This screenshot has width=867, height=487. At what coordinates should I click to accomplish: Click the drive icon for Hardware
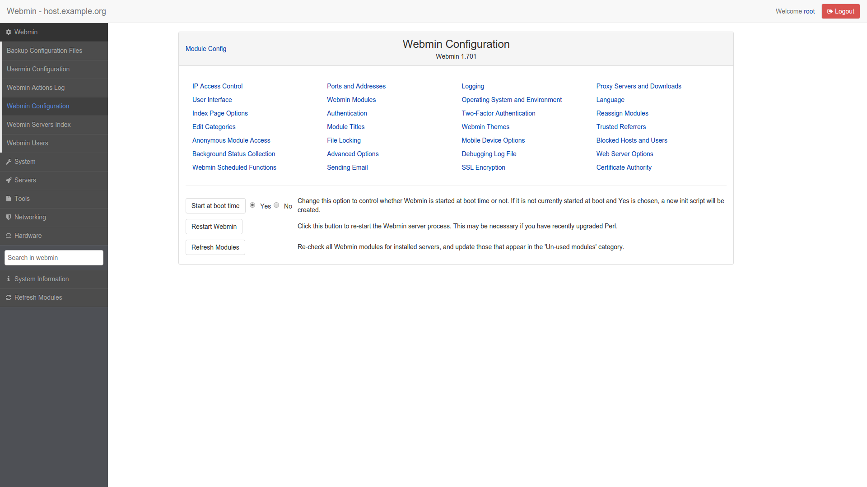[x=9, y=236]
